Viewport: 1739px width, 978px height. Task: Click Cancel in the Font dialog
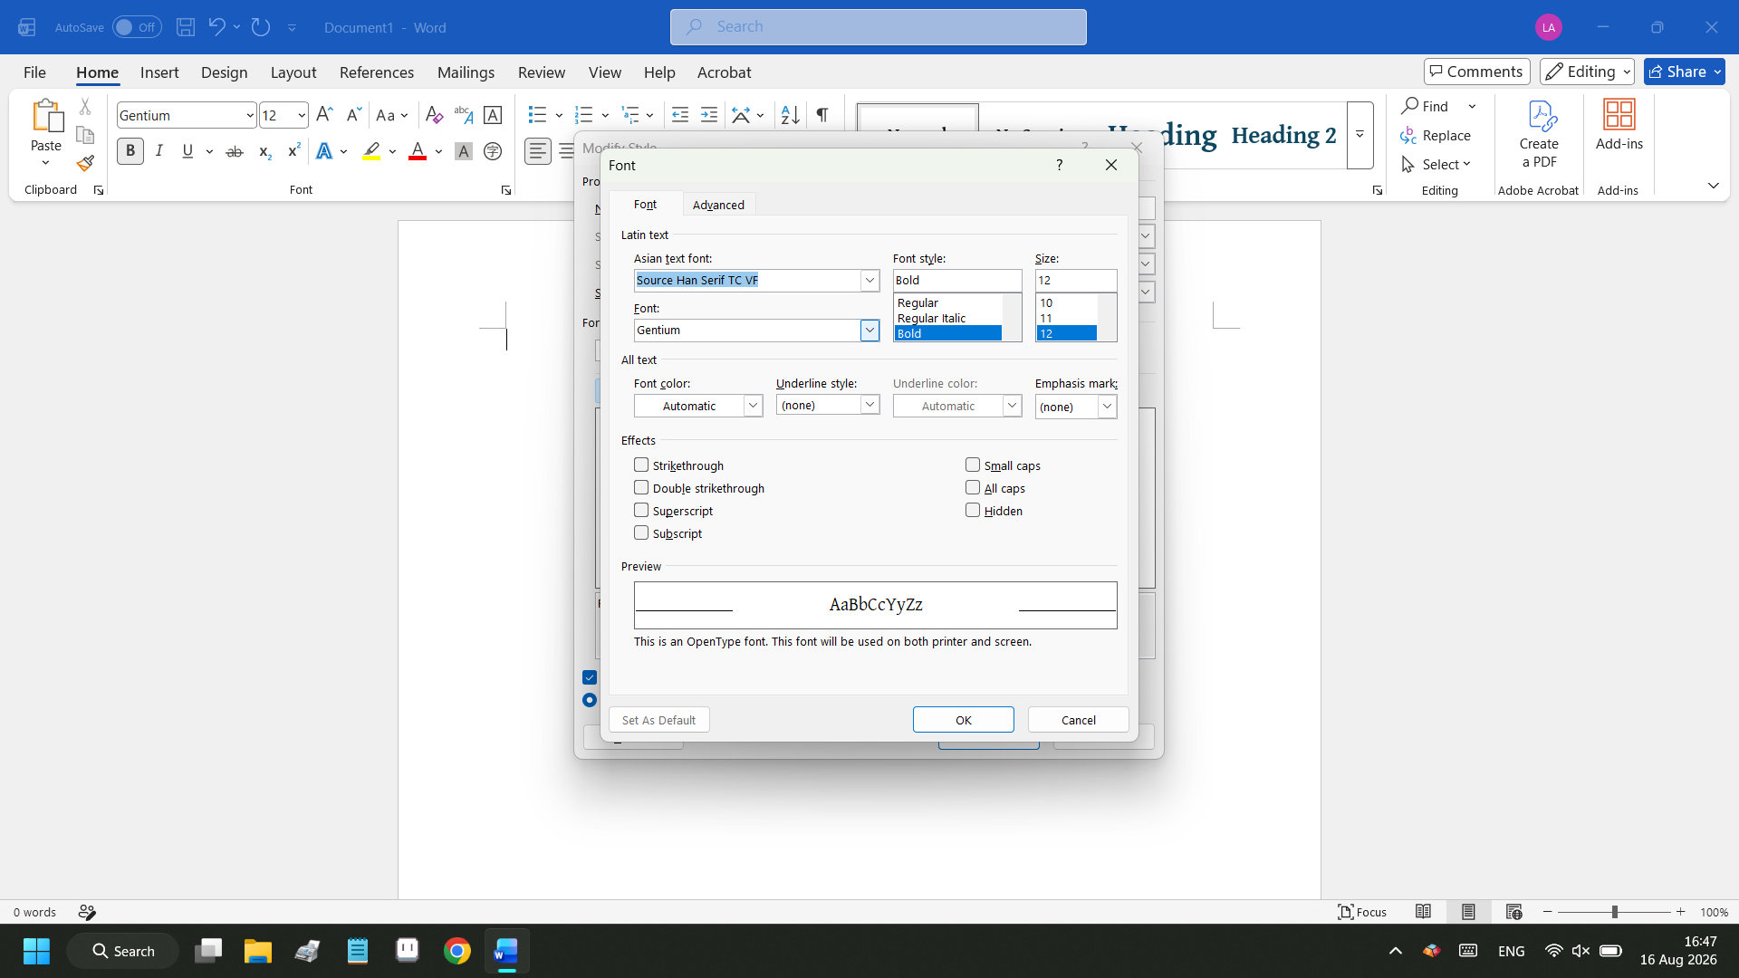tap(1079, 720)
